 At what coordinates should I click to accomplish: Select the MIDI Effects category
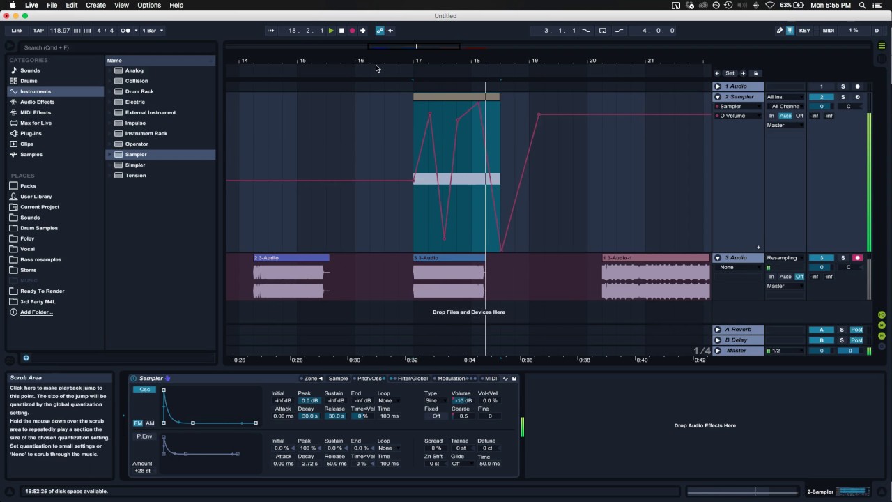coord(35,112)
